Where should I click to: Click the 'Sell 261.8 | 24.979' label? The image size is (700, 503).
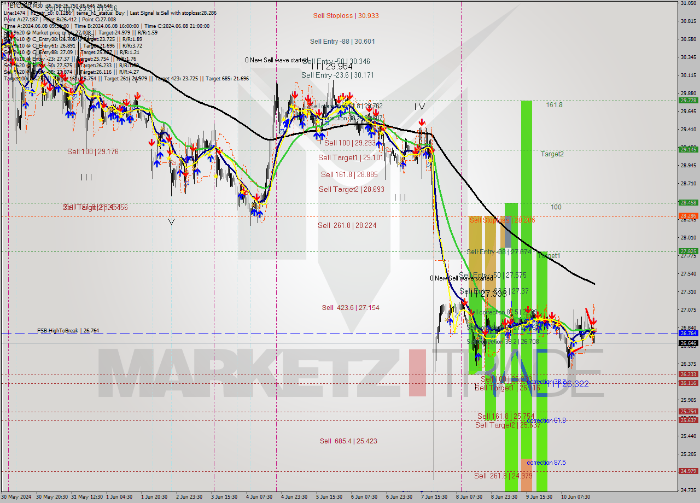(x=503, y=476)
